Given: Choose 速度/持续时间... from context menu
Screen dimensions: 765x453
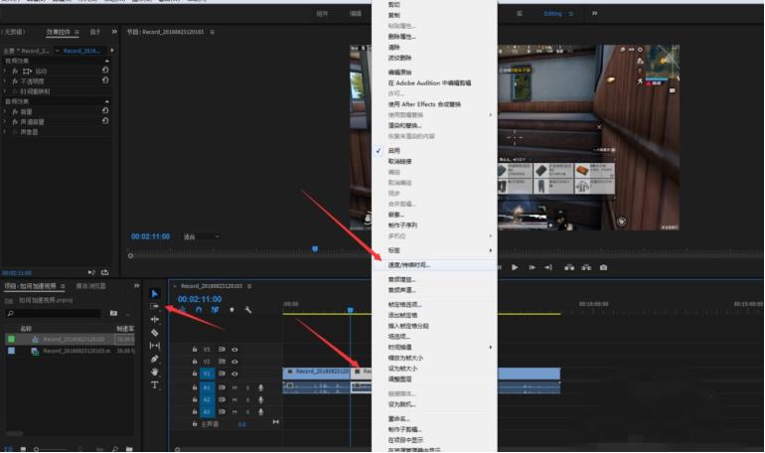Looking at the screenshot, I should pyautogui.click(x=435, y=265).
